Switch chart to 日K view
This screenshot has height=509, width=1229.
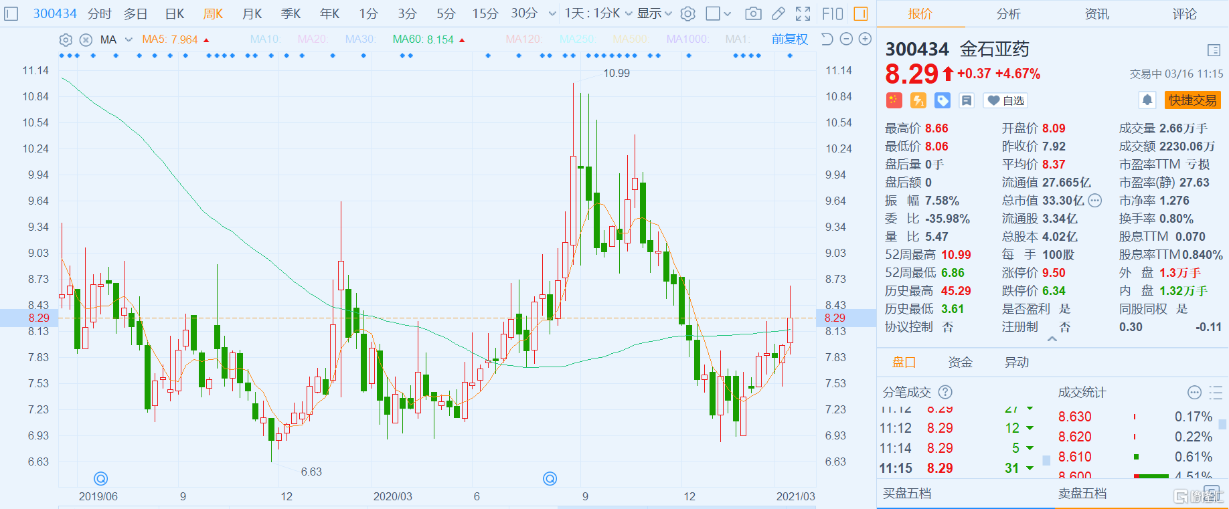(175, 13)
